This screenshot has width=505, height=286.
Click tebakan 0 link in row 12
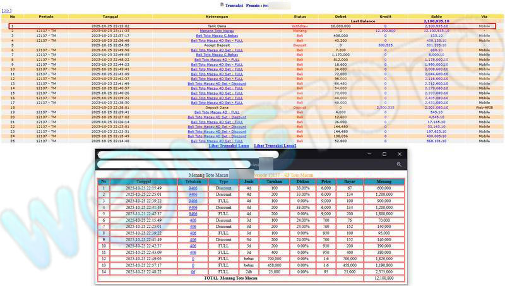click(193, 258)
